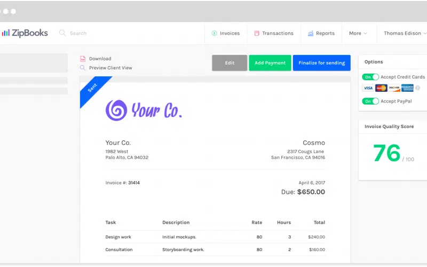Image resolution: width=427 pixels, height=267 pixels.
Task: Click the help icon beside card logos
Action: click(x=417, y=88)
